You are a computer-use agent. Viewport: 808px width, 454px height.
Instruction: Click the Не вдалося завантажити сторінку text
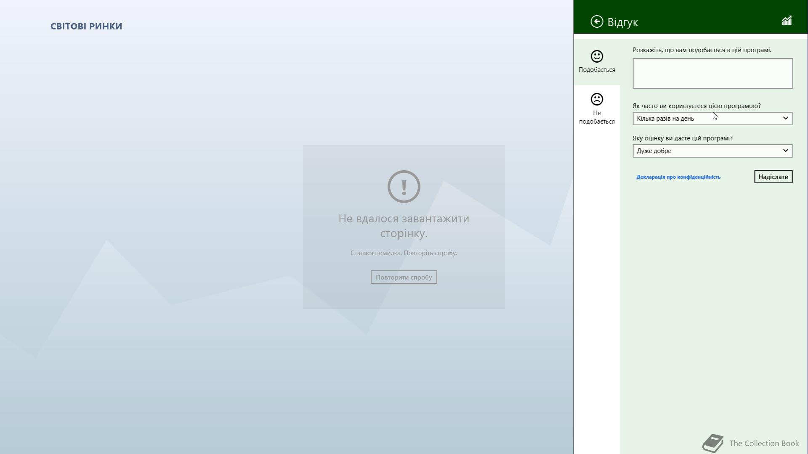[404, 226]
